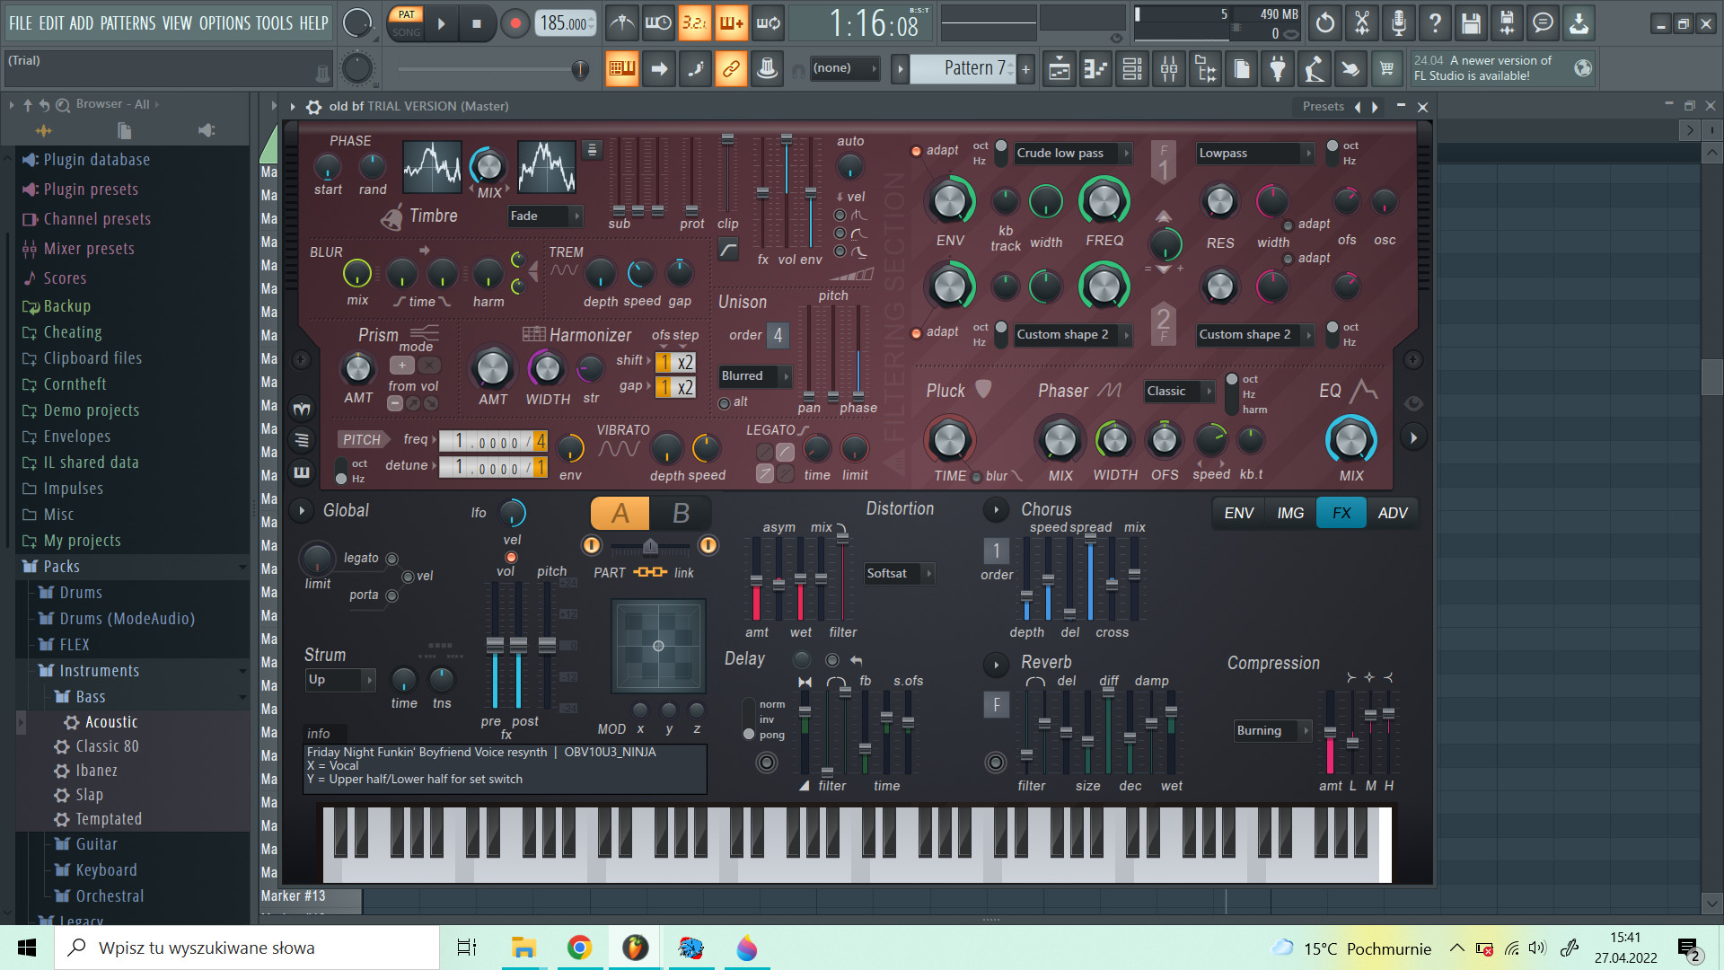Toggle the oct/Hz switch beside Crude low pass
1724x970 pixels.
point(1000,153)
